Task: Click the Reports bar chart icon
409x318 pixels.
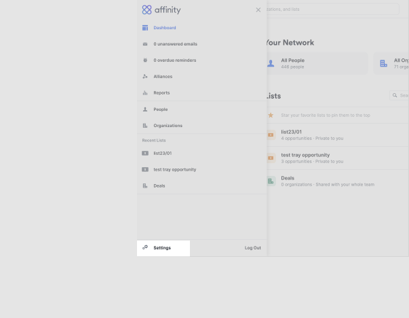Action: 145,93
